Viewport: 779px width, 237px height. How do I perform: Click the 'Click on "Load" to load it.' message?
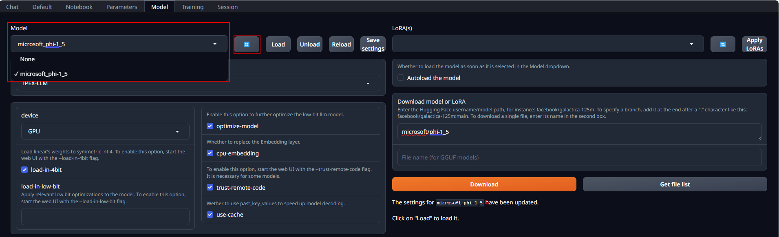click(425, 218)
